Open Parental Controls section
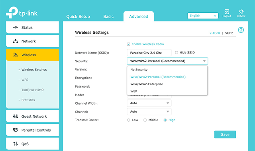Screen dimensions: 255x151 (x=32, y=130)
